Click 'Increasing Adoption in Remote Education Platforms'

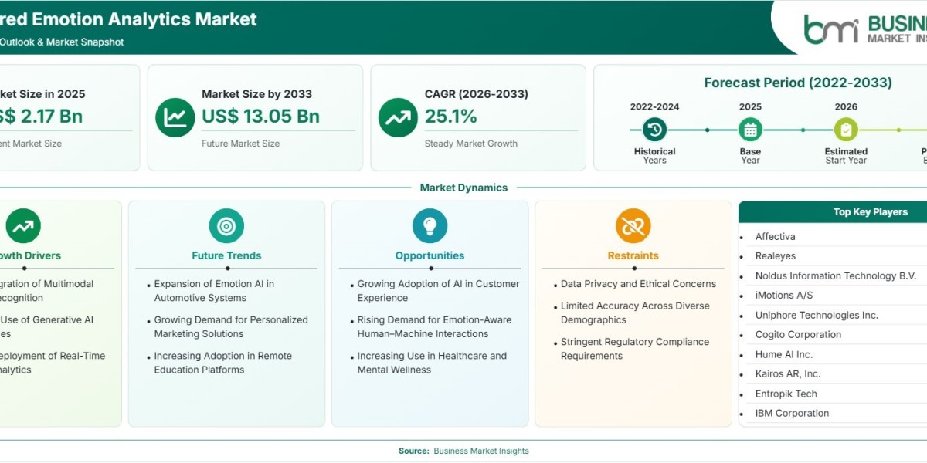[x=223, y=363]
